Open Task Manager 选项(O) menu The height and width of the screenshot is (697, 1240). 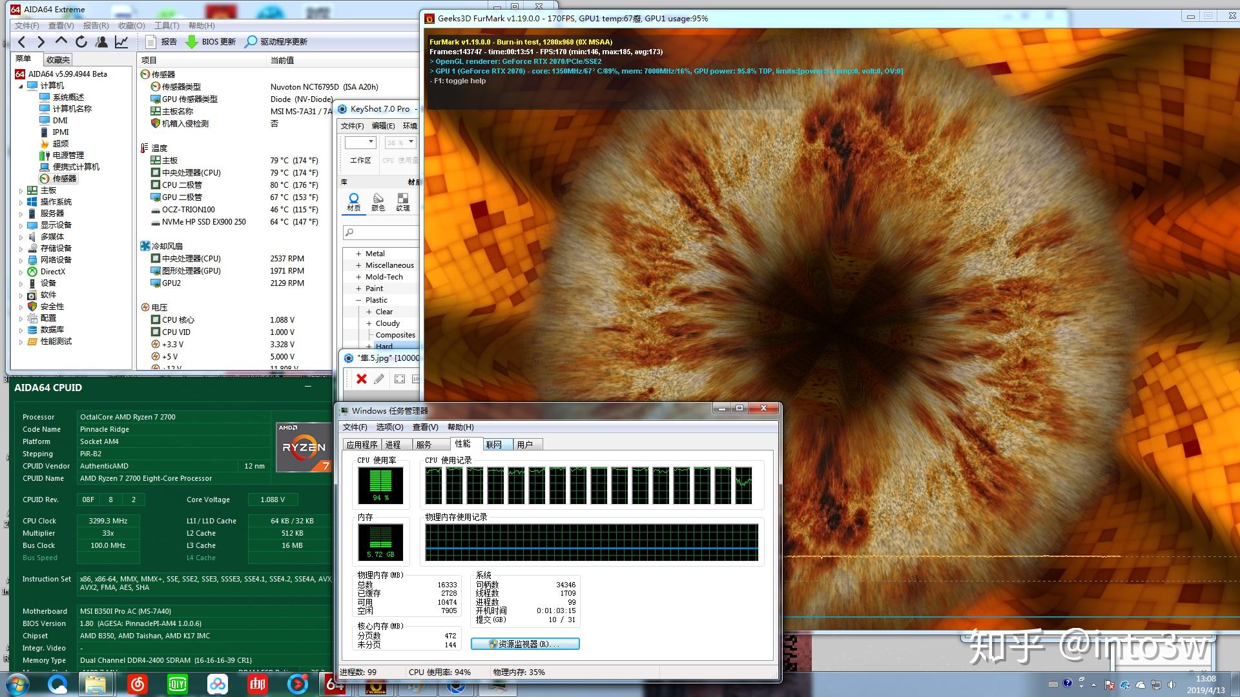[x=389, y=427]
